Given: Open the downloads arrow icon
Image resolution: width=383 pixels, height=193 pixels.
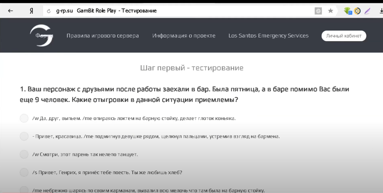Looking at the screenshot, I should tap(379, 11).
